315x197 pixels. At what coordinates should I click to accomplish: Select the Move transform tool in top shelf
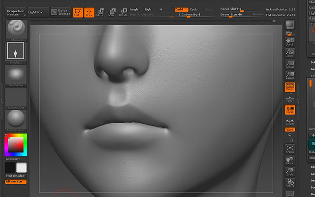point(100,12)
